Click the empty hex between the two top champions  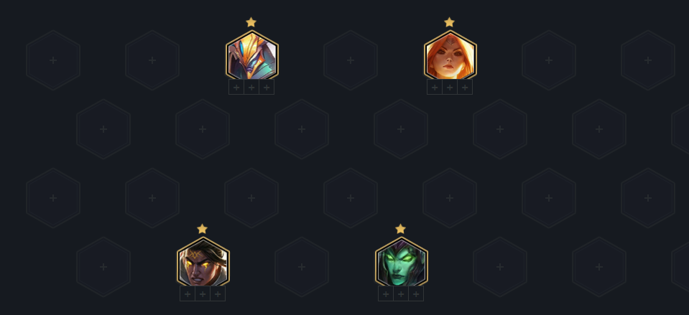click(x=351, y=60)
